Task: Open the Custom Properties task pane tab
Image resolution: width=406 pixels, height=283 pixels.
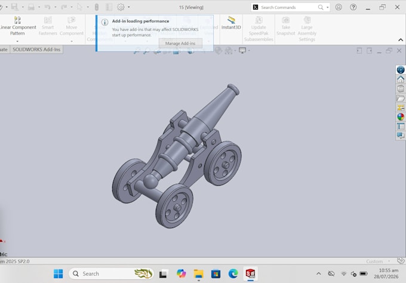Action: 401,127
